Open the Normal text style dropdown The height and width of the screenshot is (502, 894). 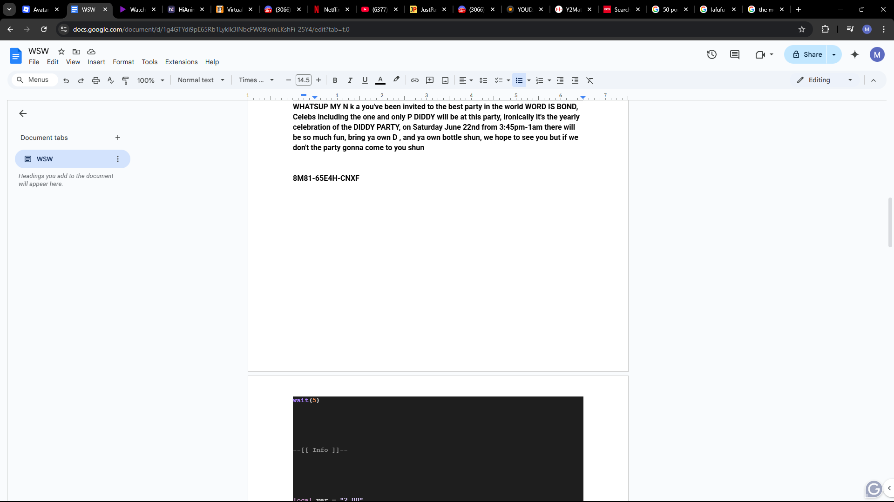[x=201, y=80]
